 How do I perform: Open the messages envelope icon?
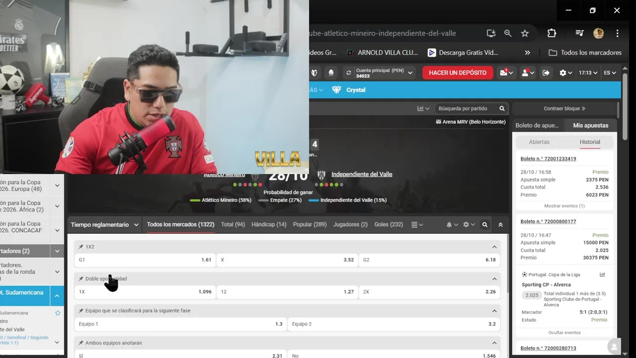pos(507,73)
